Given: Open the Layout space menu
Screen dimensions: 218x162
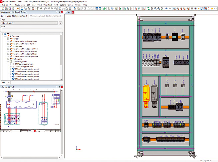Looking at the screenshot, I should 20,5.
